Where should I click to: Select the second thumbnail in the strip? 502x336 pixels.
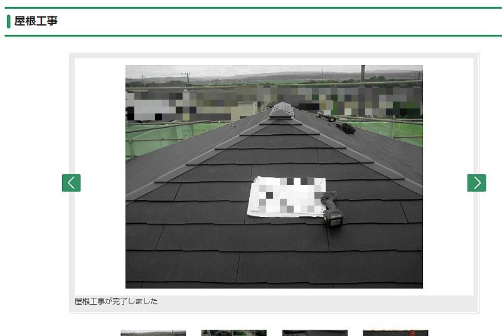tap(234, 333)
